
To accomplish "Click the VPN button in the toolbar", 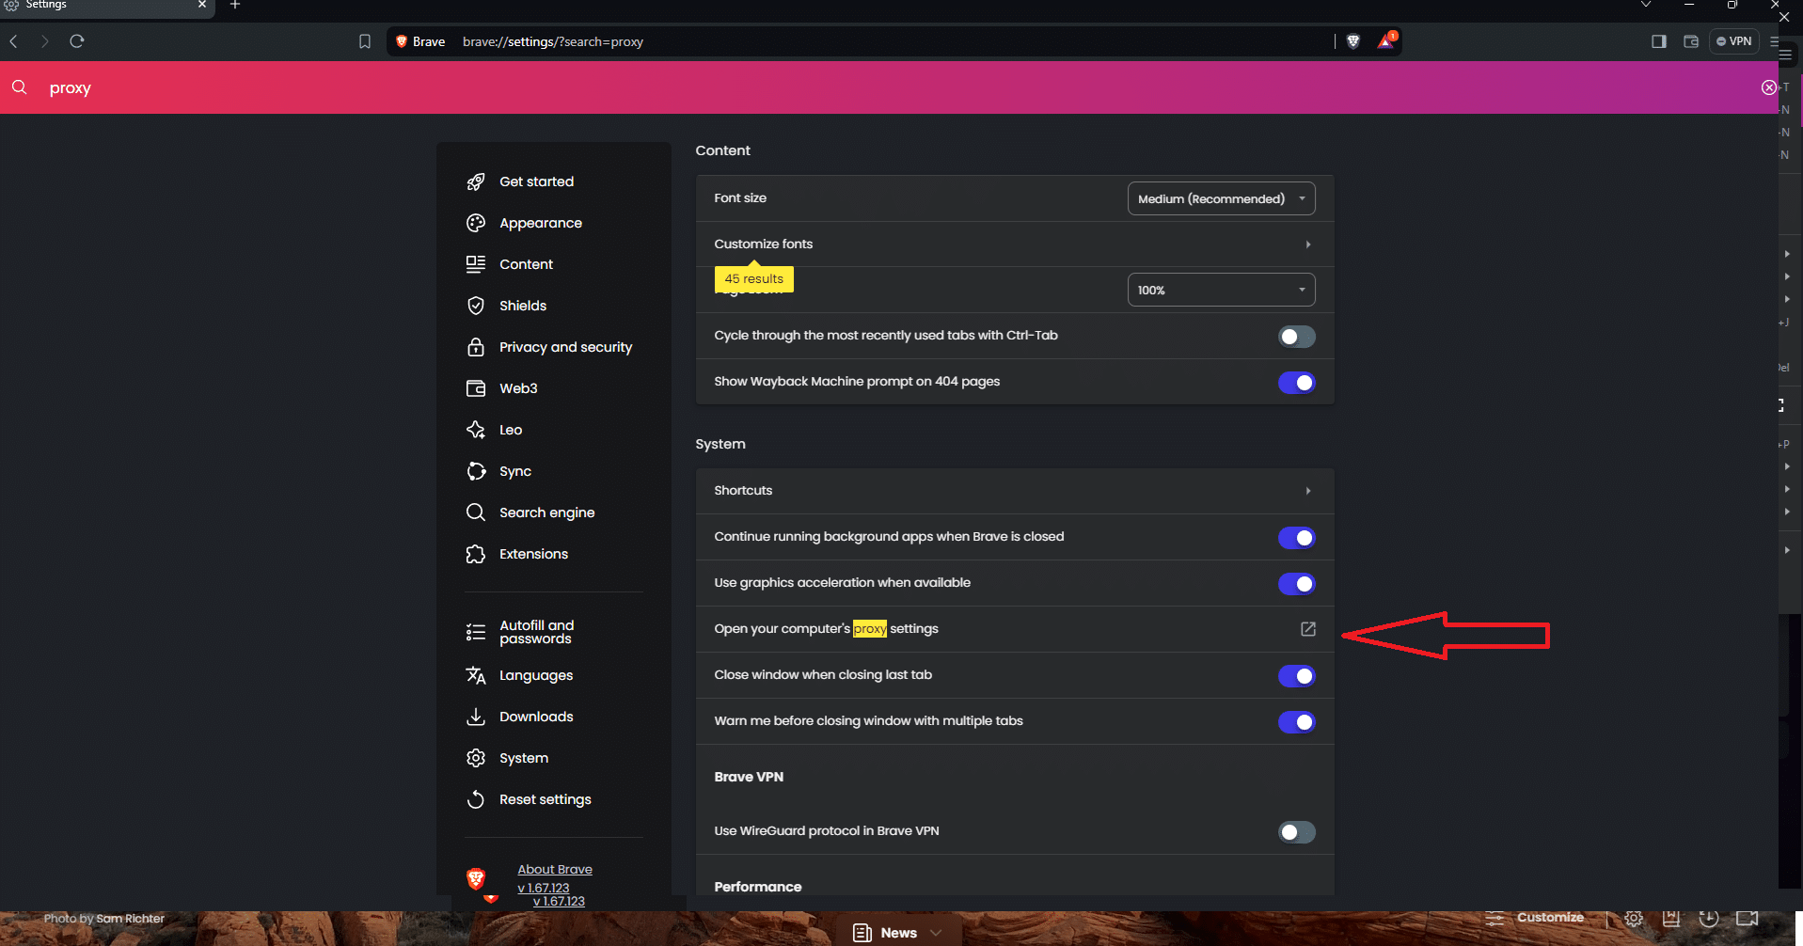I will click(1733, 40).
